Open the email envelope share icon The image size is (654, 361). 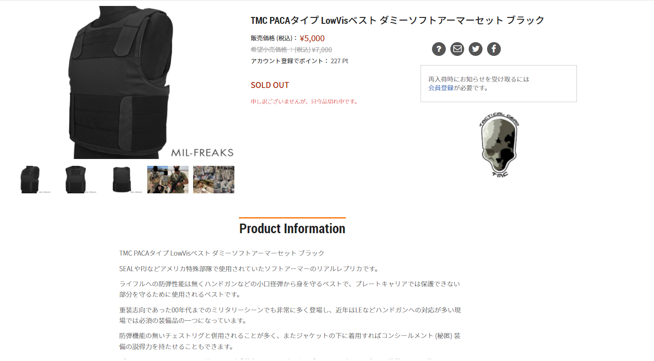[457, 49]
